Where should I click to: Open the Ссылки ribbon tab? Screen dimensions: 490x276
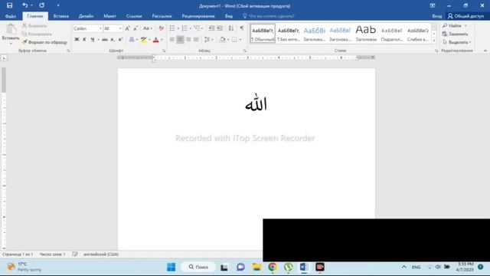click(x=134, y=16)
